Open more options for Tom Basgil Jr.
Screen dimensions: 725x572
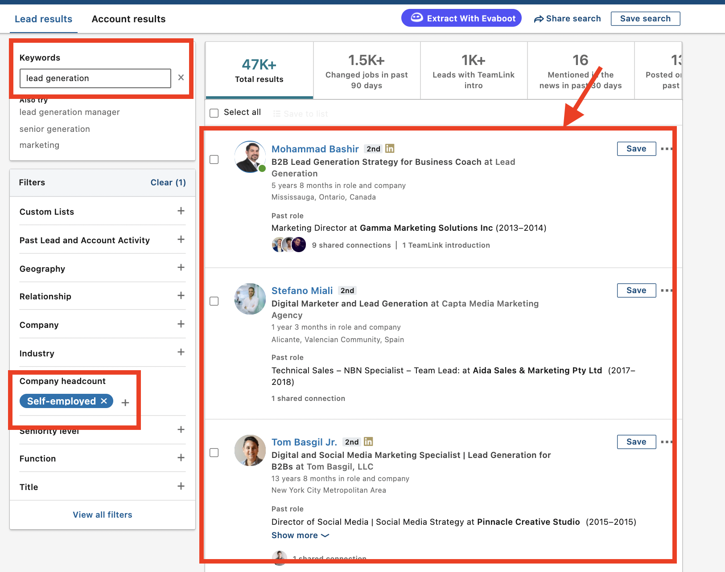(667, 442)
